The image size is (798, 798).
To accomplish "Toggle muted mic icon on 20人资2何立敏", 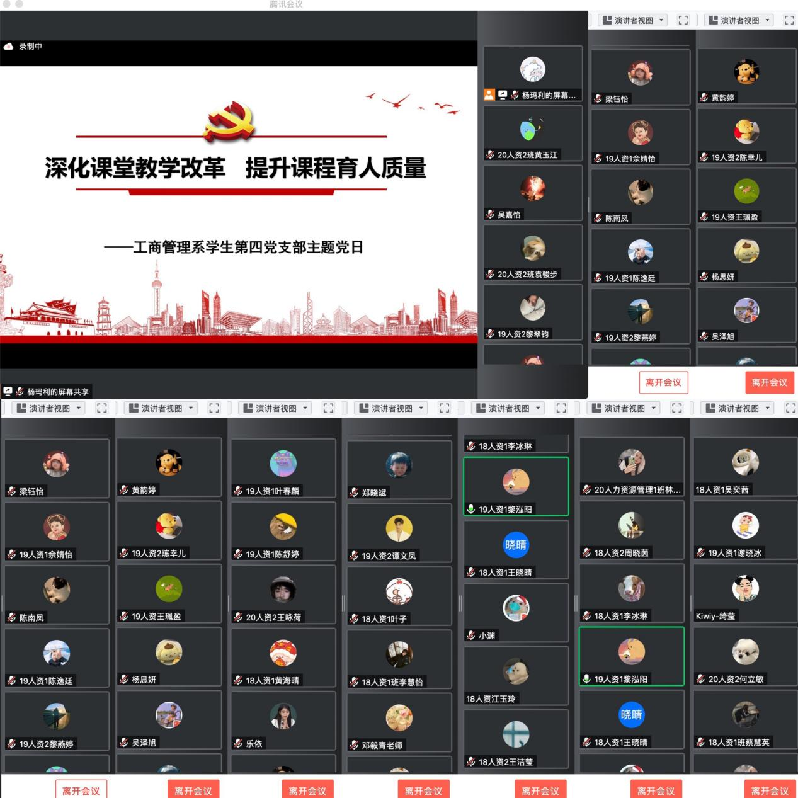I will [700, 679].
